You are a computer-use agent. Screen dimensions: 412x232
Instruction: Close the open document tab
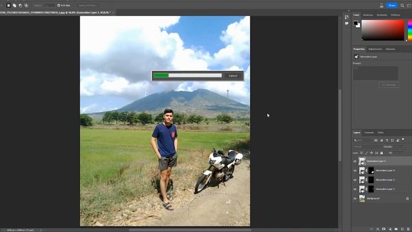point(113,12)
